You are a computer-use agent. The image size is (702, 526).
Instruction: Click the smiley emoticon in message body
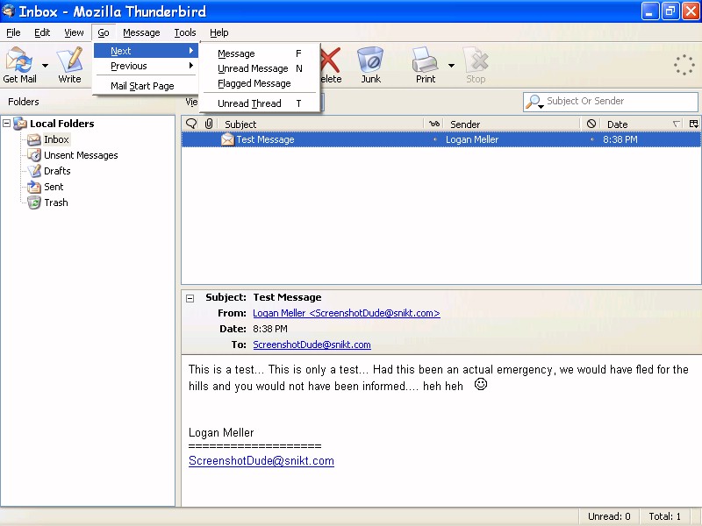point(480,384)
